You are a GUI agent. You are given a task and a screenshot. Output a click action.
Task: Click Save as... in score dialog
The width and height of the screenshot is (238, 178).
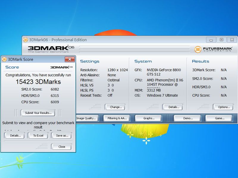(62, 136)
